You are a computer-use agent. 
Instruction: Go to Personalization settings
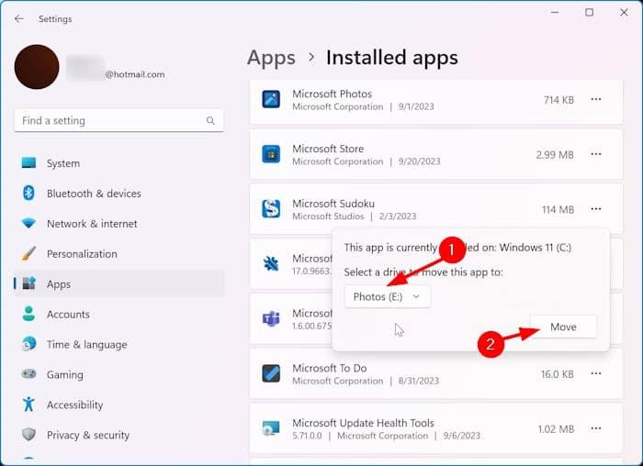click(x=118, y=254)
